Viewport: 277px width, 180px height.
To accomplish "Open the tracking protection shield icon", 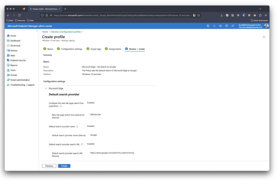I will [42, 15].
